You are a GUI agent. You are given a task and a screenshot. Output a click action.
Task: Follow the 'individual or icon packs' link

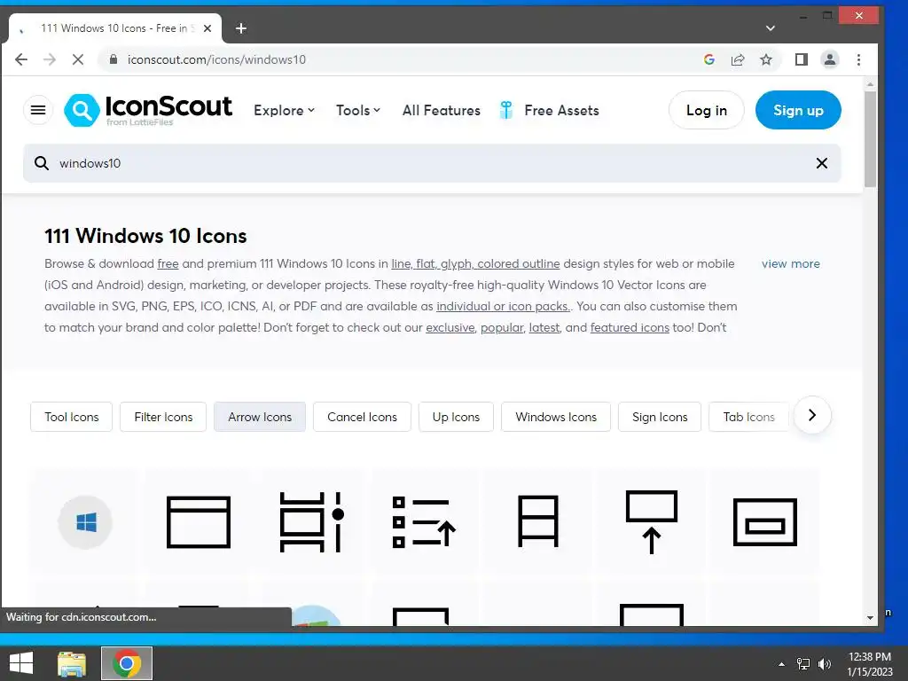(504, 306)
